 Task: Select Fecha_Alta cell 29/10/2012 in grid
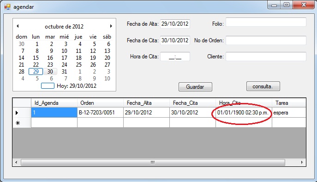coord(146,113)
